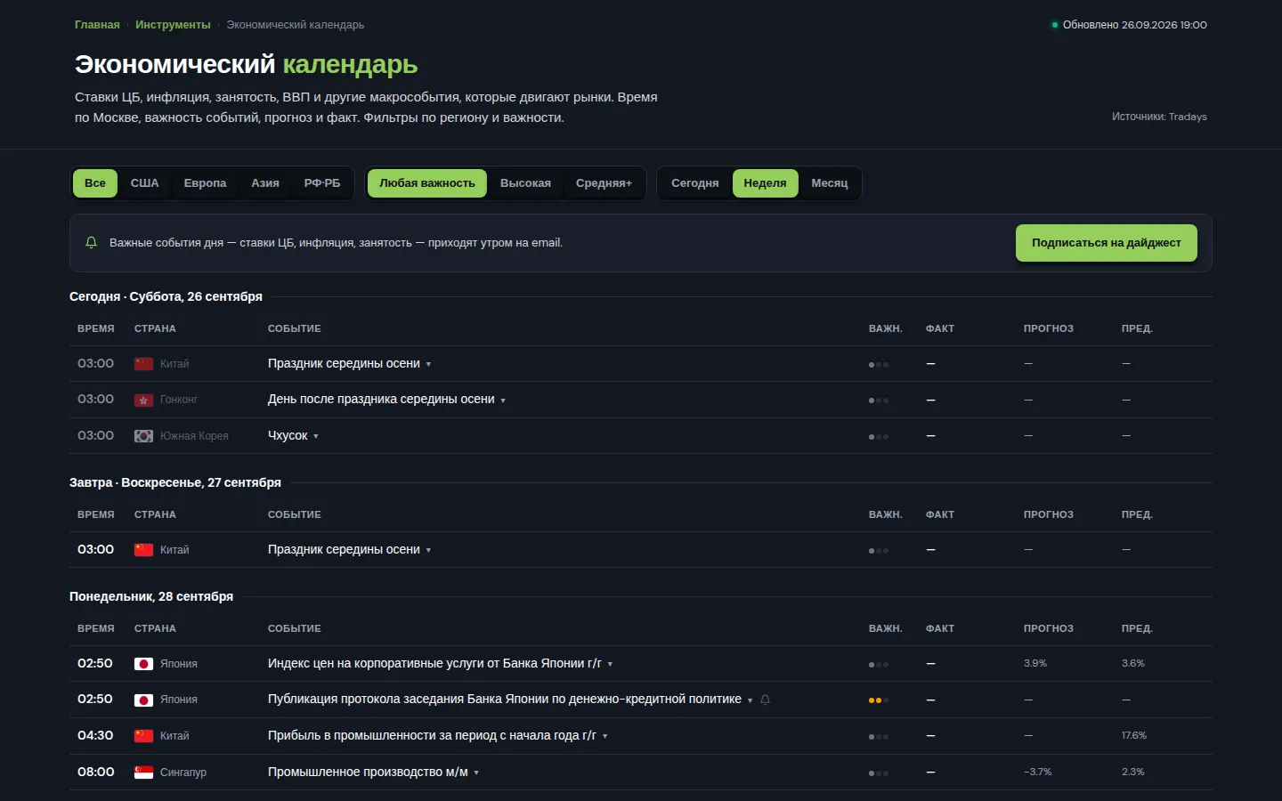Filter events by Азия region
The width and height of the screenshot is (1282, 801).
265,183
